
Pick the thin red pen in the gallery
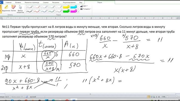tap(37, 7)
